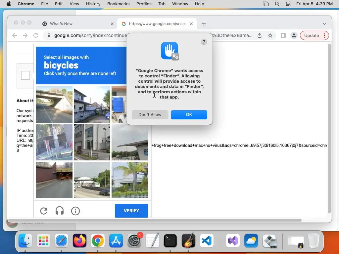This screenshot has width=339, height=254.
Task: Go forward in Chrome navigation
Action: (25, 35)
